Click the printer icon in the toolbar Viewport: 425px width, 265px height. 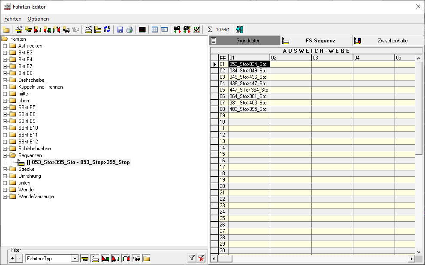point(129,30)
